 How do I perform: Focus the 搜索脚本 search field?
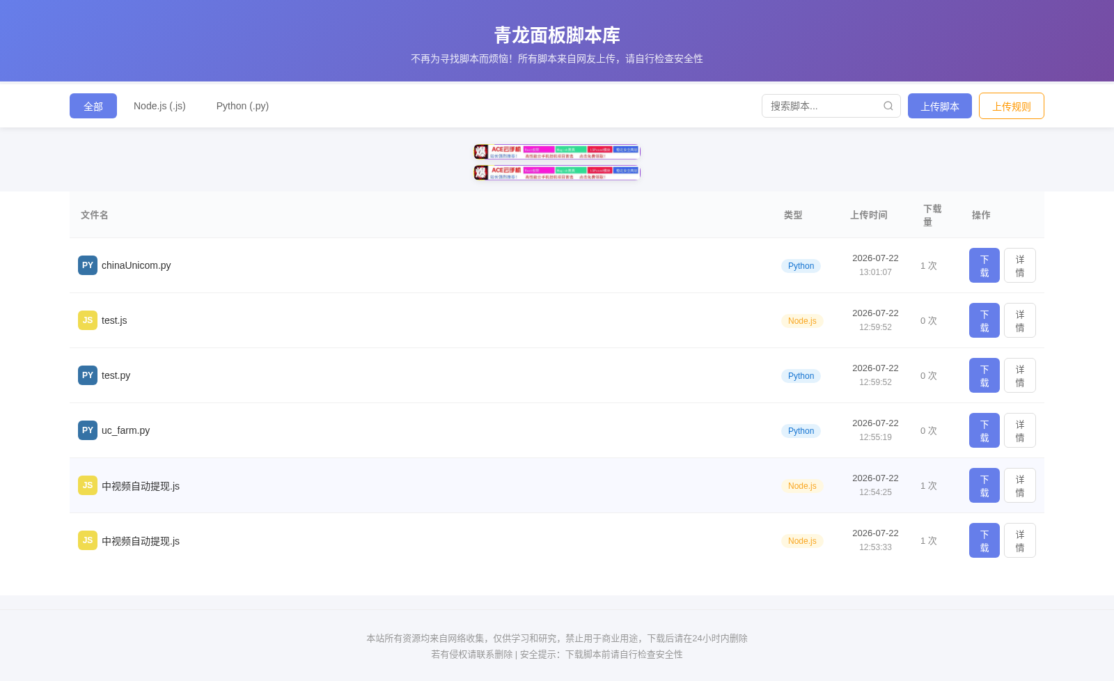(831, 106)
